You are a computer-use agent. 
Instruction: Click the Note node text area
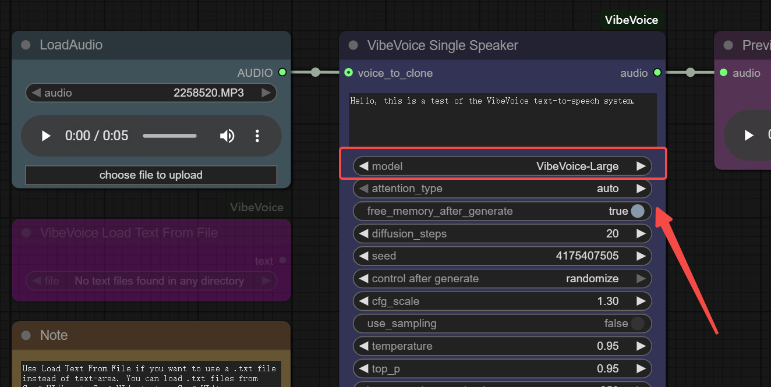click(x=151, y=374)
